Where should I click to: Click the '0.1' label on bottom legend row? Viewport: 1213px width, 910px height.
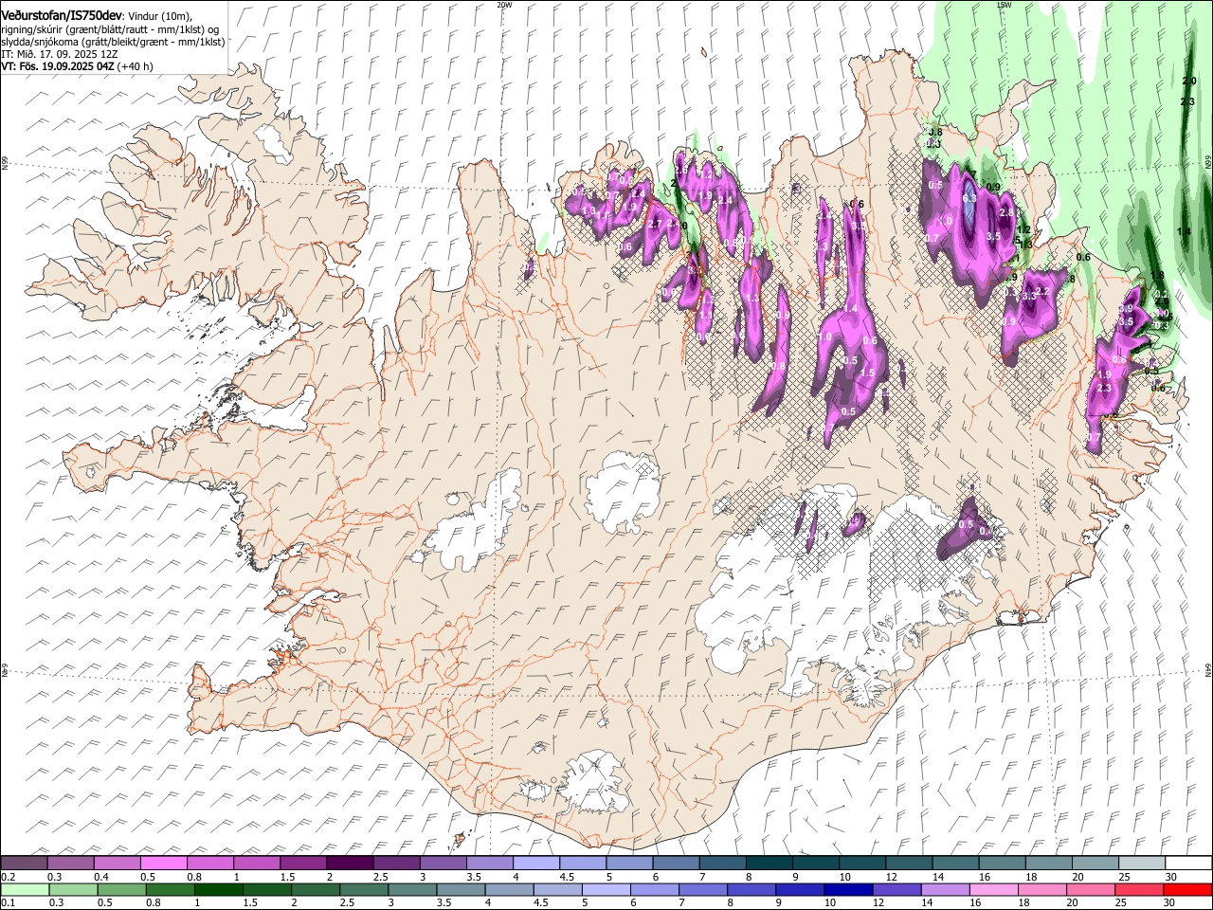[8, 902]
